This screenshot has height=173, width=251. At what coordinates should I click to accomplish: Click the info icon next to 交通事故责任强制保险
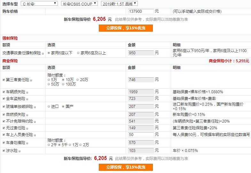(x=43, y=54)
